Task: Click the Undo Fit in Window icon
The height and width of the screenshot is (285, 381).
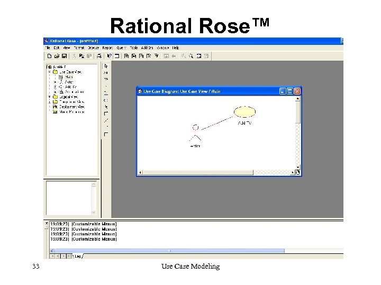Action: pyautogui.click(x=206, y=56)
